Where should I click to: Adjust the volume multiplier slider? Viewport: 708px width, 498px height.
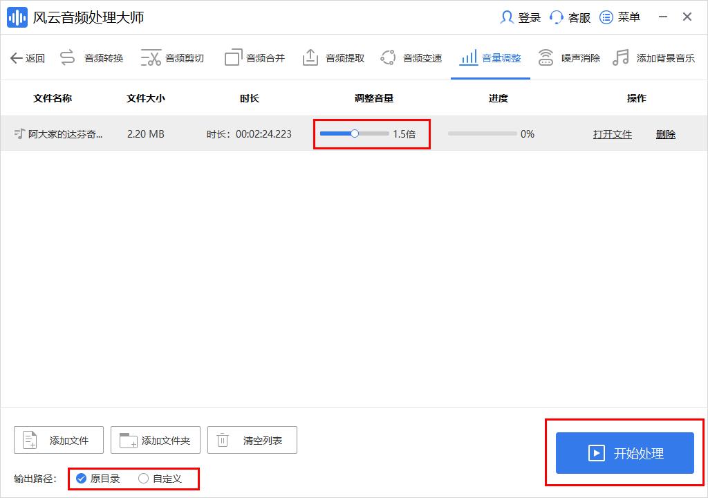tap(355, 133)
